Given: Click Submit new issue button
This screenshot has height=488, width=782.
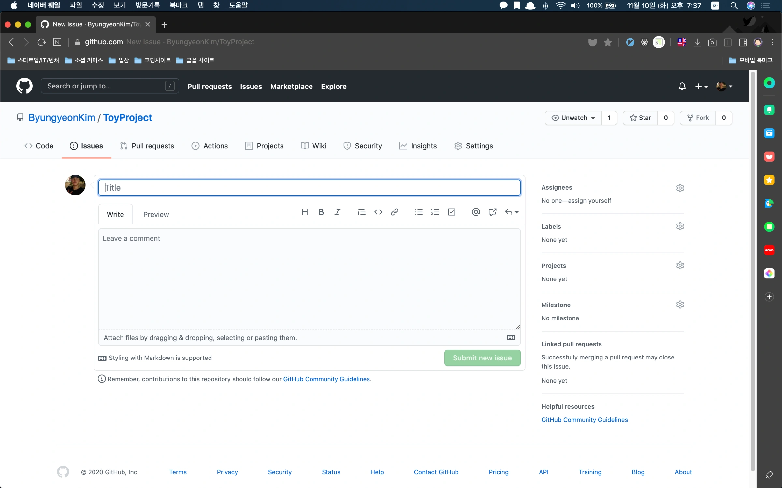Looking at the screenshot, I should 482,358.
